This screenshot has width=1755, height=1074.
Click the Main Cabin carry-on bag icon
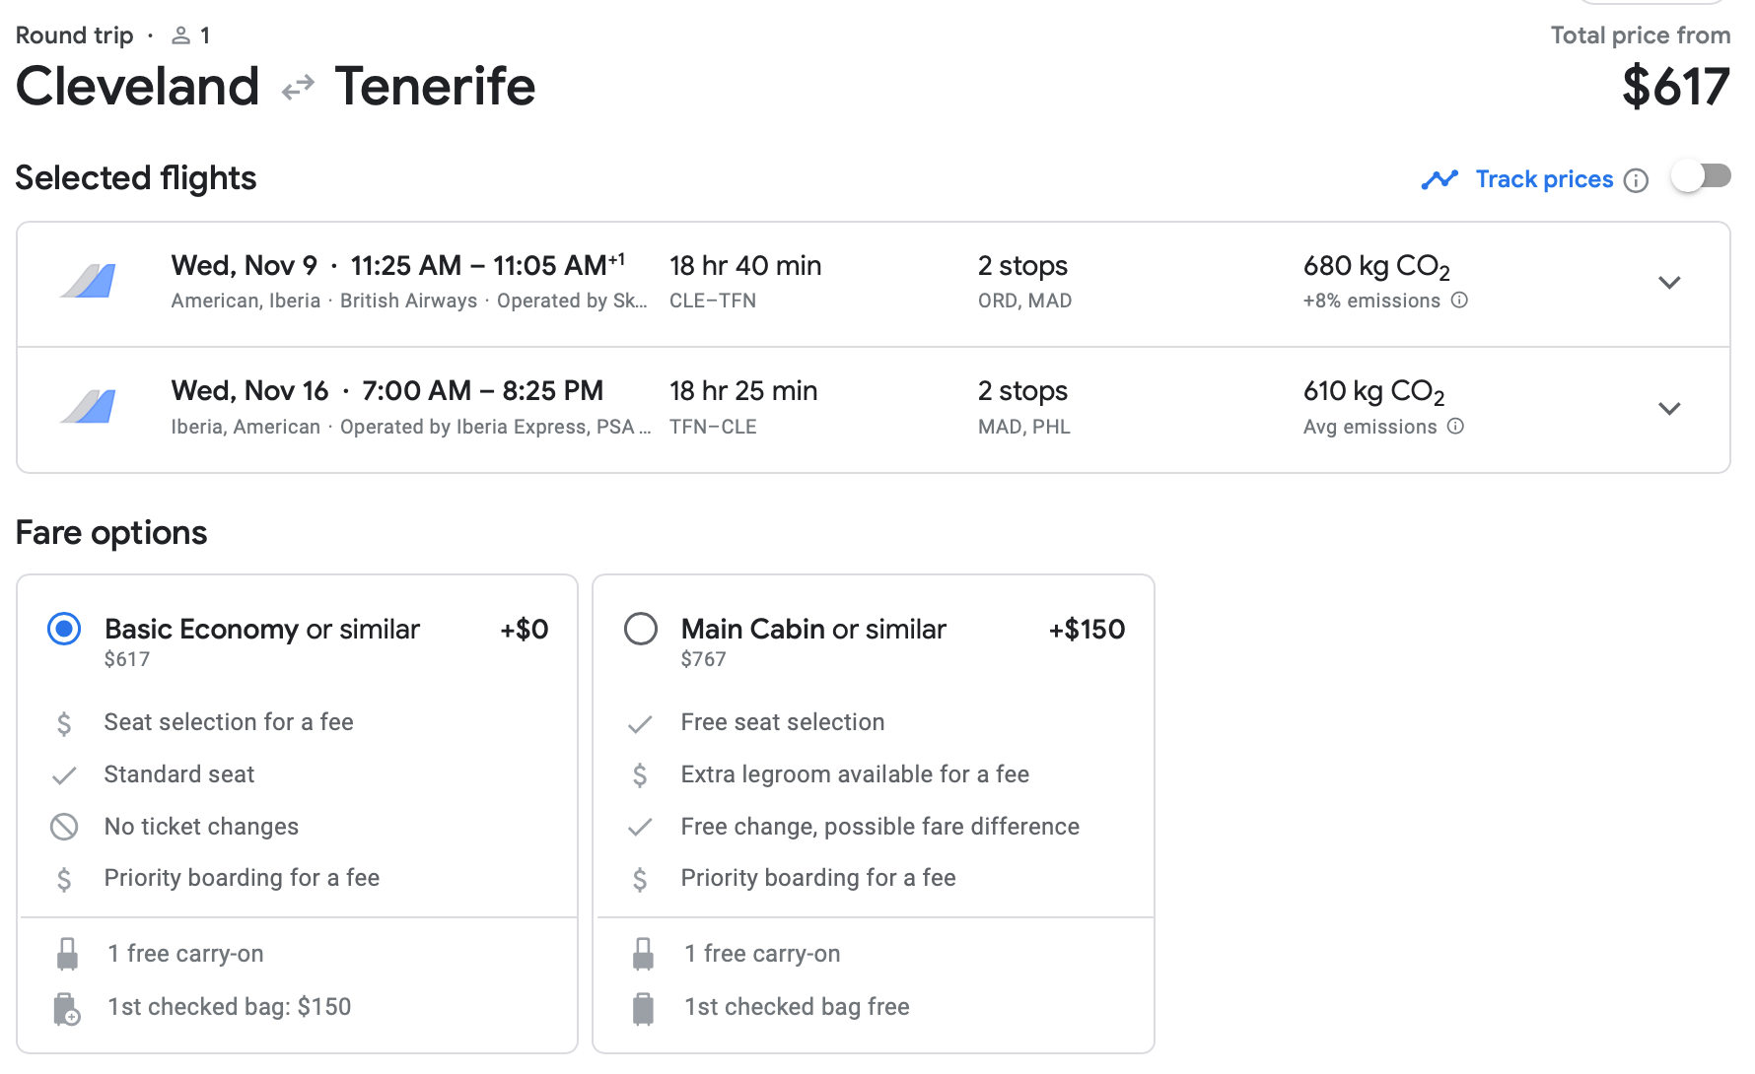click(643, 954)
